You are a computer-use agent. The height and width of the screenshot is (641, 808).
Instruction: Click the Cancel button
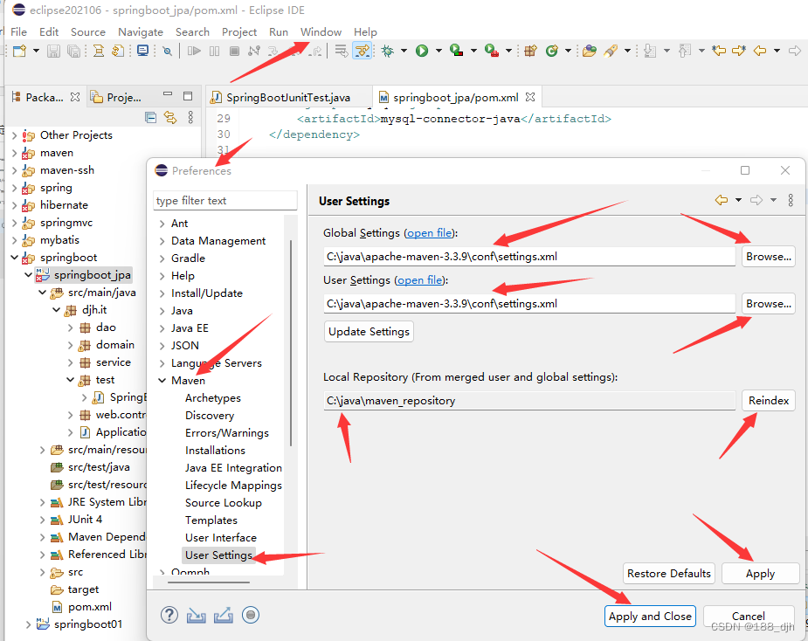749,617
